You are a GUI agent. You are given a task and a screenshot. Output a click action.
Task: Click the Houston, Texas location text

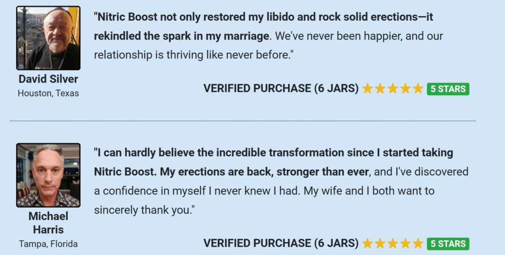tap(48, 93)
